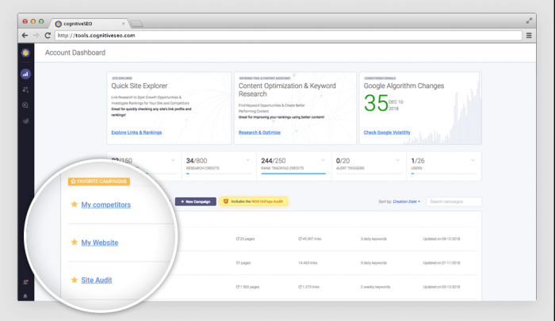Click the Account Dashboard heading
555x321 pixels.
[75, 52]
